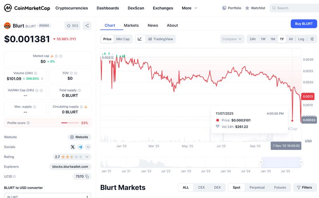Open chart settings sliders icon
Screen dimensions: 319x198
(x=312, y=39)
